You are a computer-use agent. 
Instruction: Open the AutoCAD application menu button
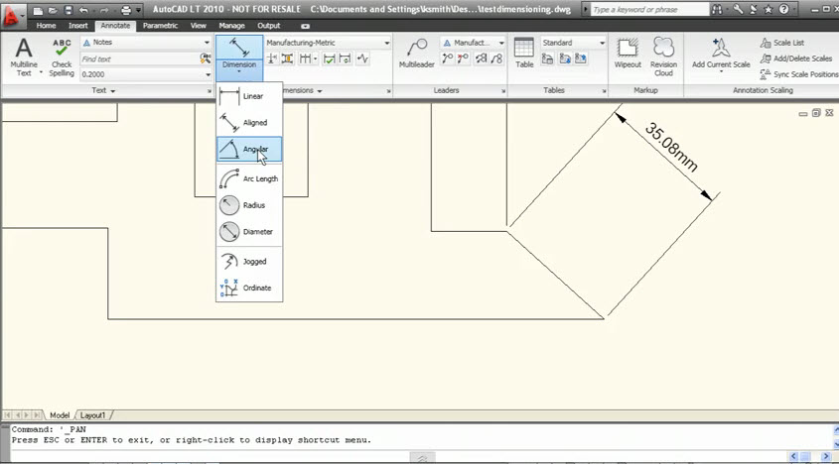click(12, 16)
